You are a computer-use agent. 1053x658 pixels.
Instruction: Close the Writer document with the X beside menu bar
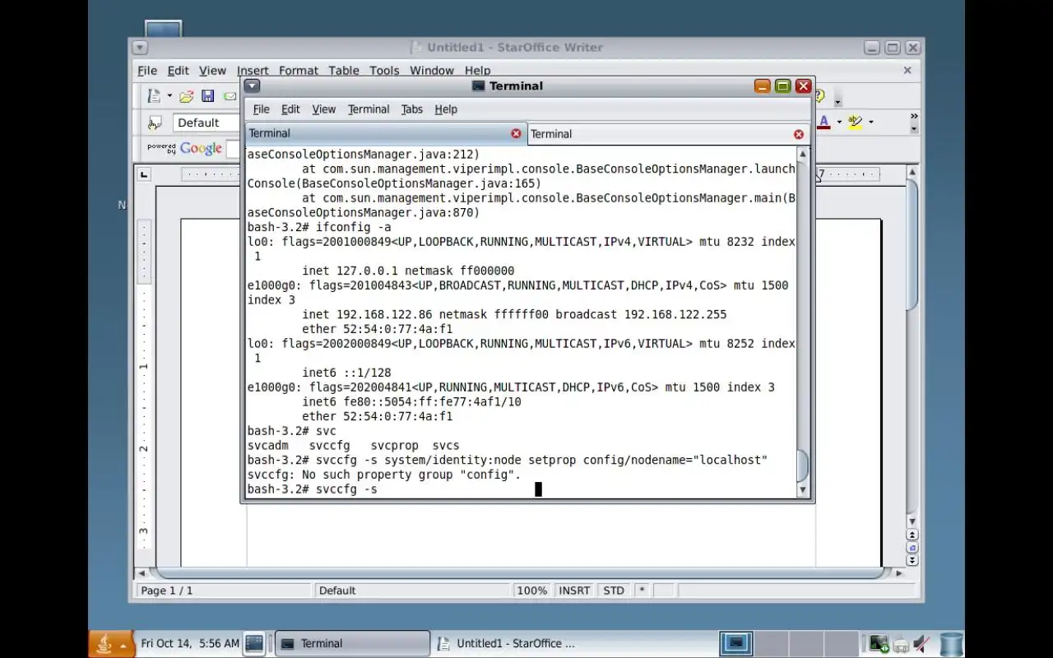907,71
